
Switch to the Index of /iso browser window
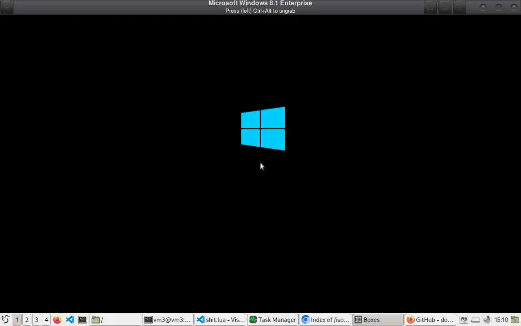[x=325, y=319]
